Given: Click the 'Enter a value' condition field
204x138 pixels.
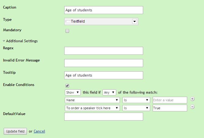Looking at the screenshot, I should pyautogui.click(x=170, y=100).
